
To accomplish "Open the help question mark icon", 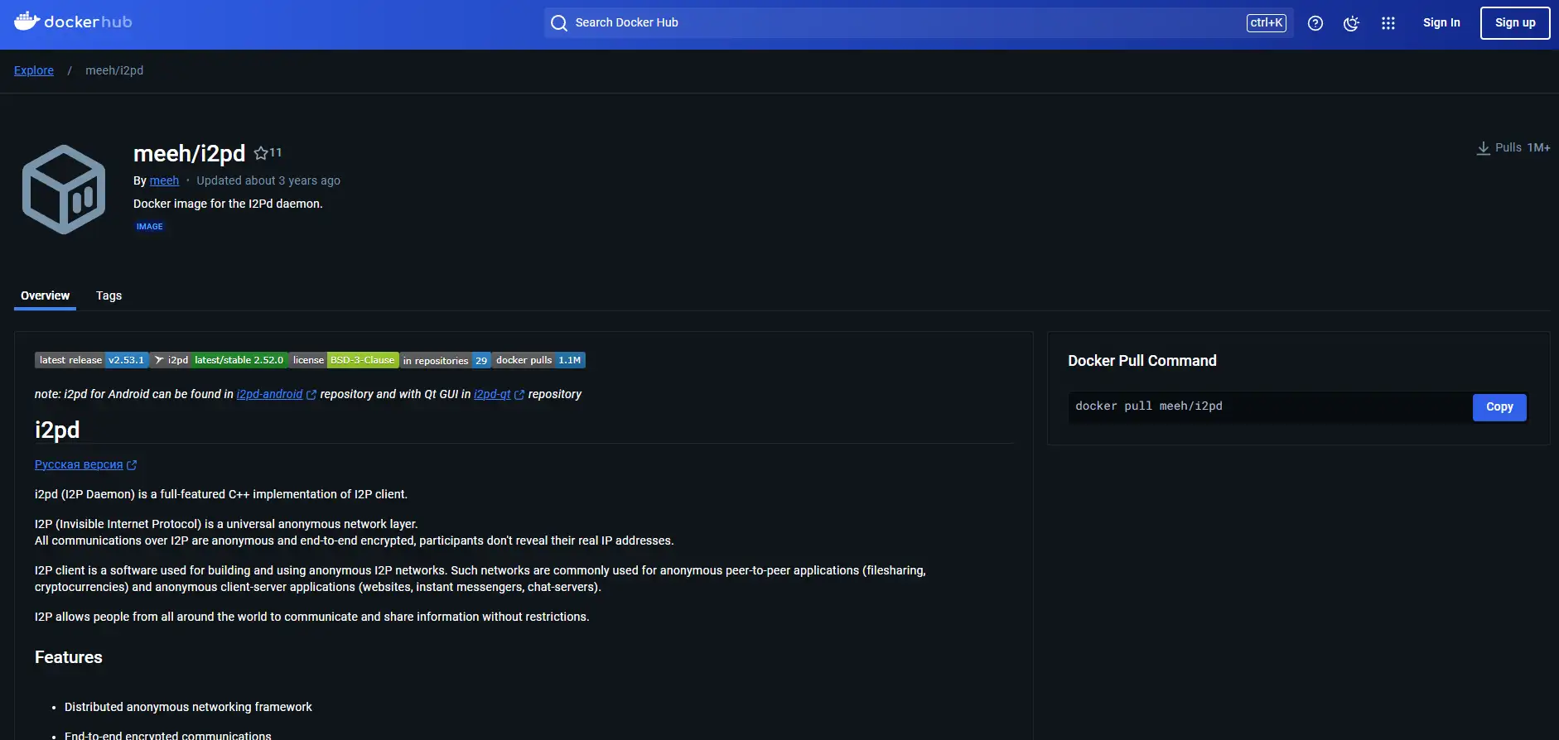I will [x=1315, y=23].
